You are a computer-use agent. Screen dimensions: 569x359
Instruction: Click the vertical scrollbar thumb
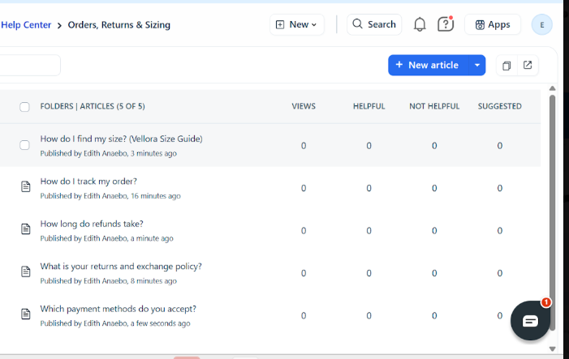[552, 212]
